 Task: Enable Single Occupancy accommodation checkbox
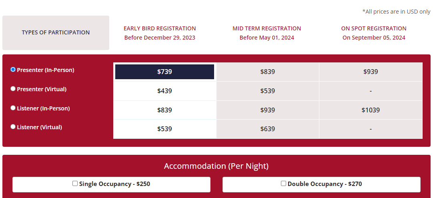click(75, 184)
